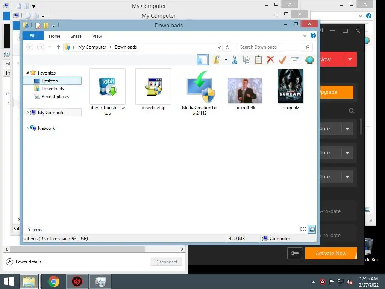Click the search magnifier icon
The image size is (385, 289).
coord(308,47)
